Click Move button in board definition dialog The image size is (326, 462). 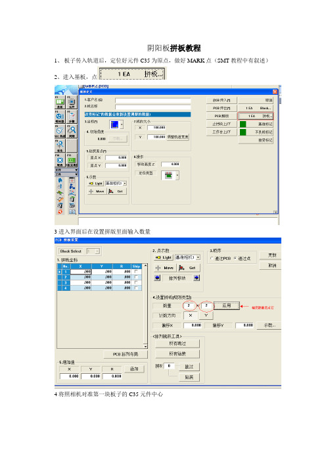(x=97, y=192)
